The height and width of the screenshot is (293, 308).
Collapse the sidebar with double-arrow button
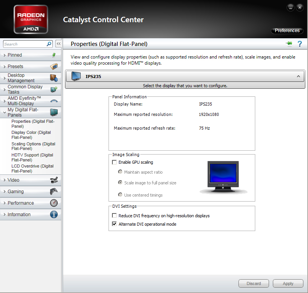pos(58,44)
